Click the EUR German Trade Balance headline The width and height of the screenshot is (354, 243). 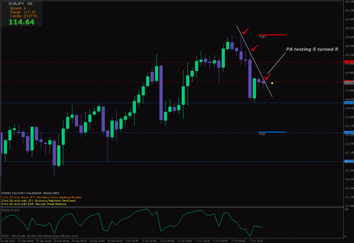[34, 204]
